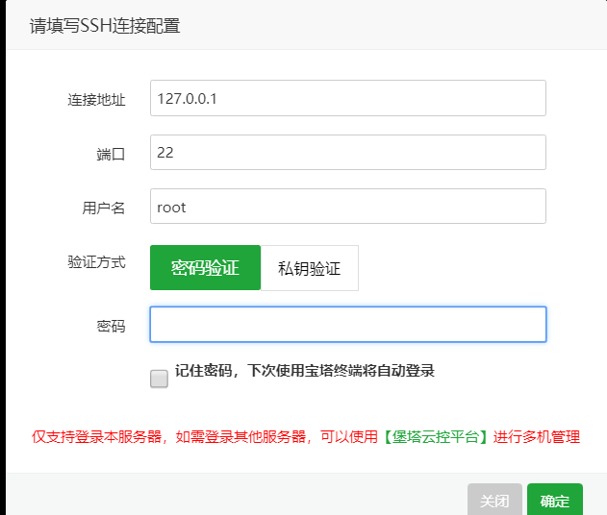Screen dimensions: 607x515
Task: Enable the 记住密码 checkbox
Action: click(159, 379)
